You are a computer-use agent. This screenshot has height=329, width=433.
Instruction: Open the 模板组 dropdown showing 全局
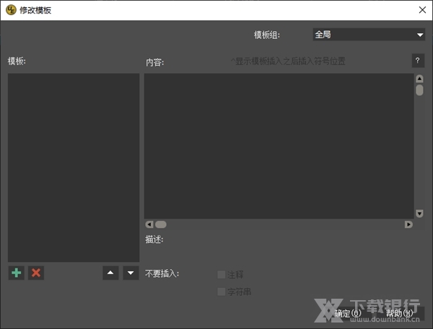(369, 35)
